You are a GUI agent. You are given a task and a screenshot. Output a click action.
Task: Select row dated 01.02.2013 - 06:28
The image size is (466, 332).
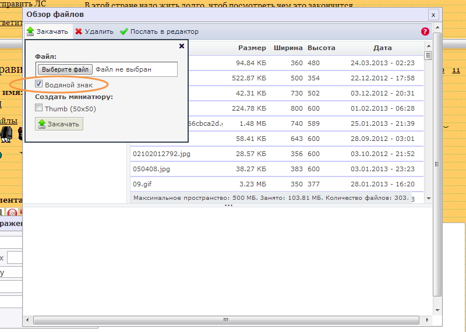pyautogui.click(x=306, y=108)
